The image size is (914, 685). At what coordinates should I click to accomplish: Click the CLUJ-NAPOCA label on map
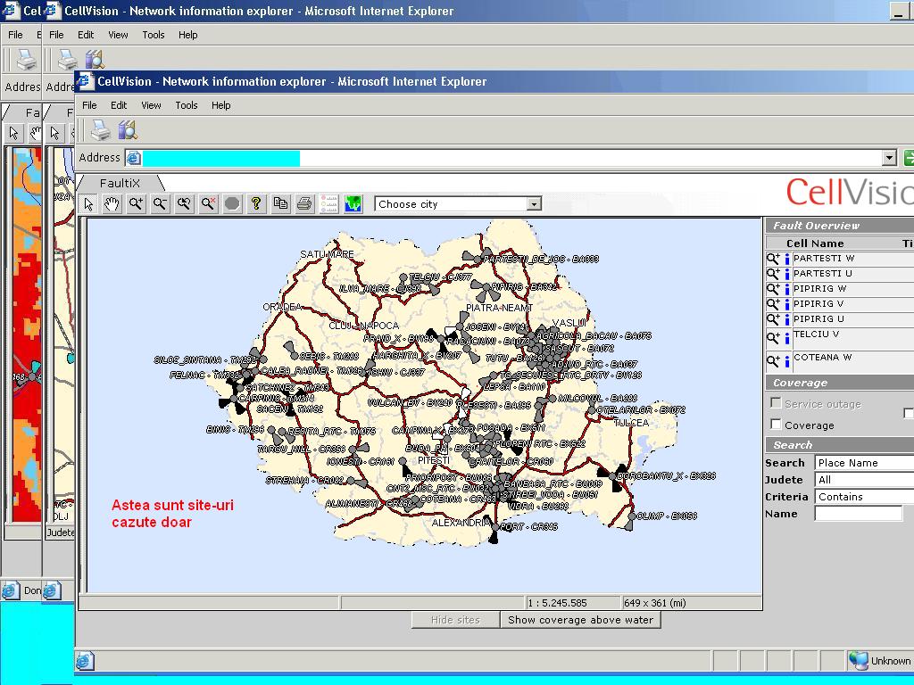point(364,326)
